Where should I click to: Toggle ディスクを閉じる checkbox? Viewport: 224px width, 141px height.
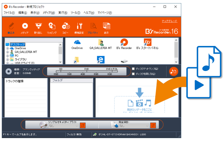tap(133, 74)
